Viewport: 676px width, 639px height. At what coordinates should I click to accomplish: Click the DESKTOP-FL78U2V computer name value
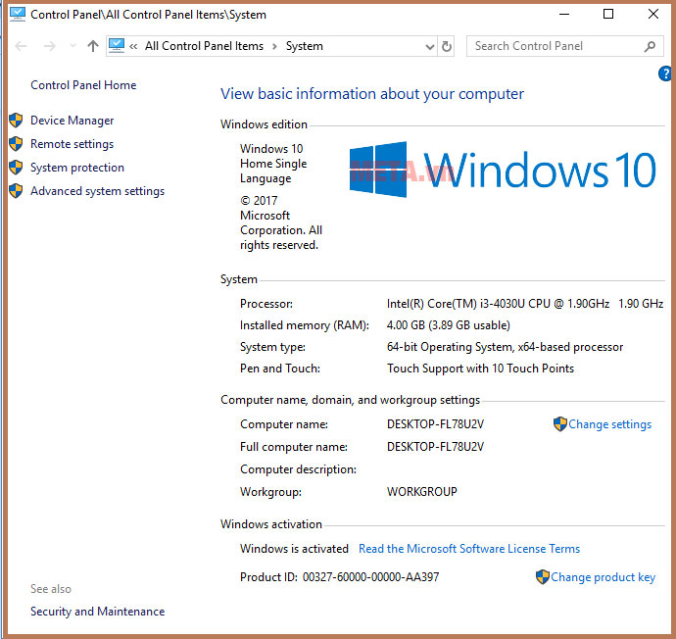pyautogui.click(x=435, y=424)
